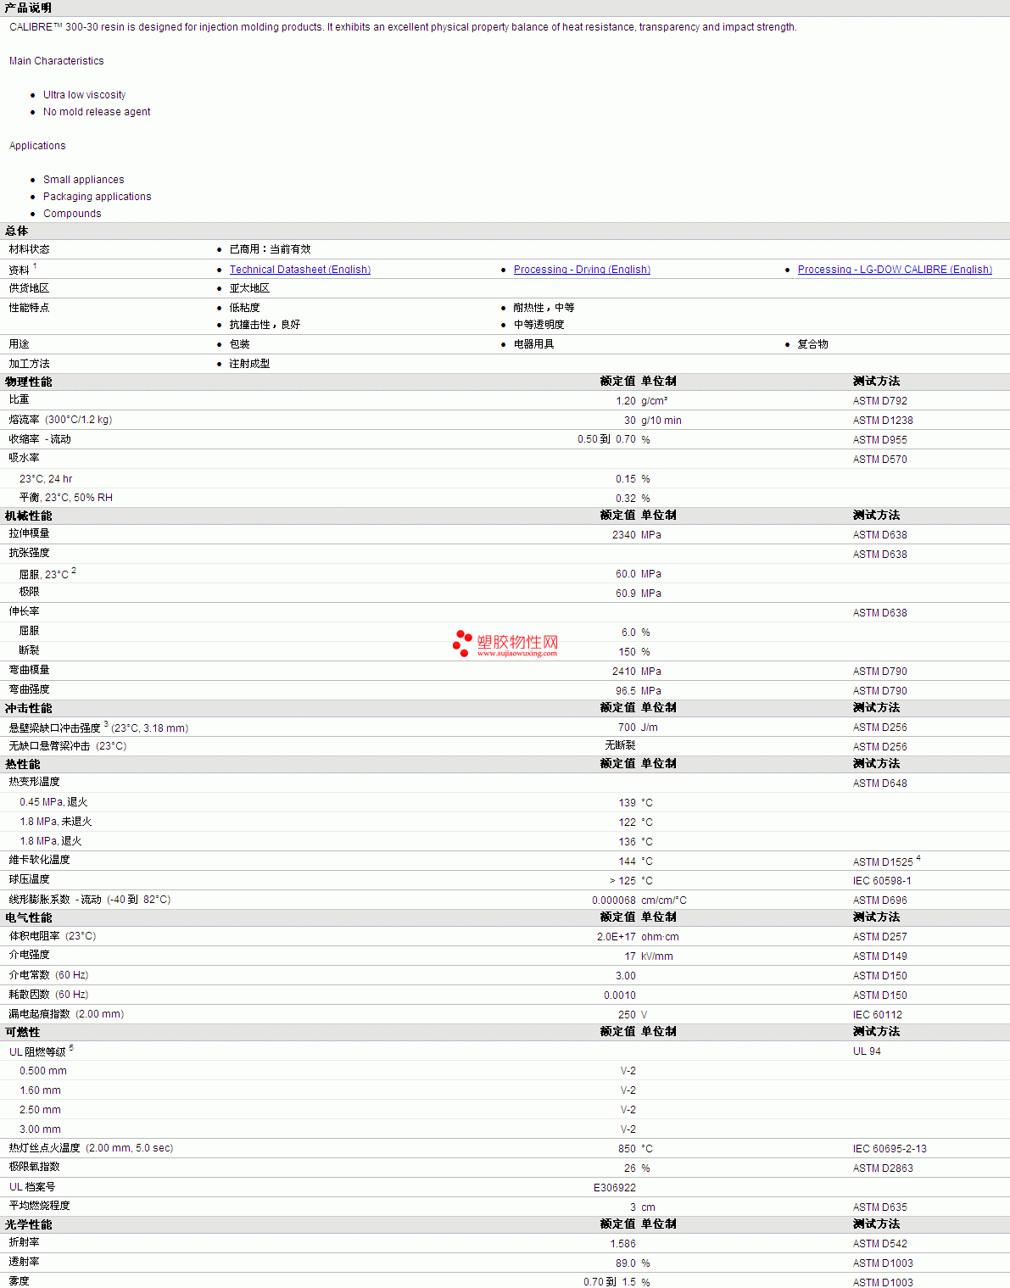This screenshot has width=1010, height=1288.
Task: Click the '0.500 mm' thickness row label
Action: click(43, 1071)
